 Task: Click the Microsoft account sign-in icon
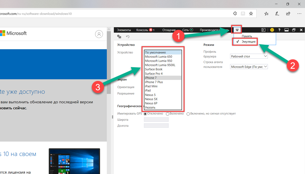point(99,34)
